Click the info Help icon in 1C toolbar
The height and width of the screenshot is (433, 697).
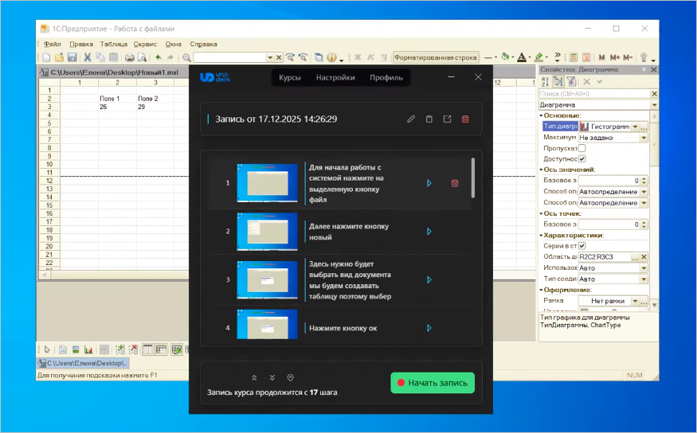[x=331, y=57]
